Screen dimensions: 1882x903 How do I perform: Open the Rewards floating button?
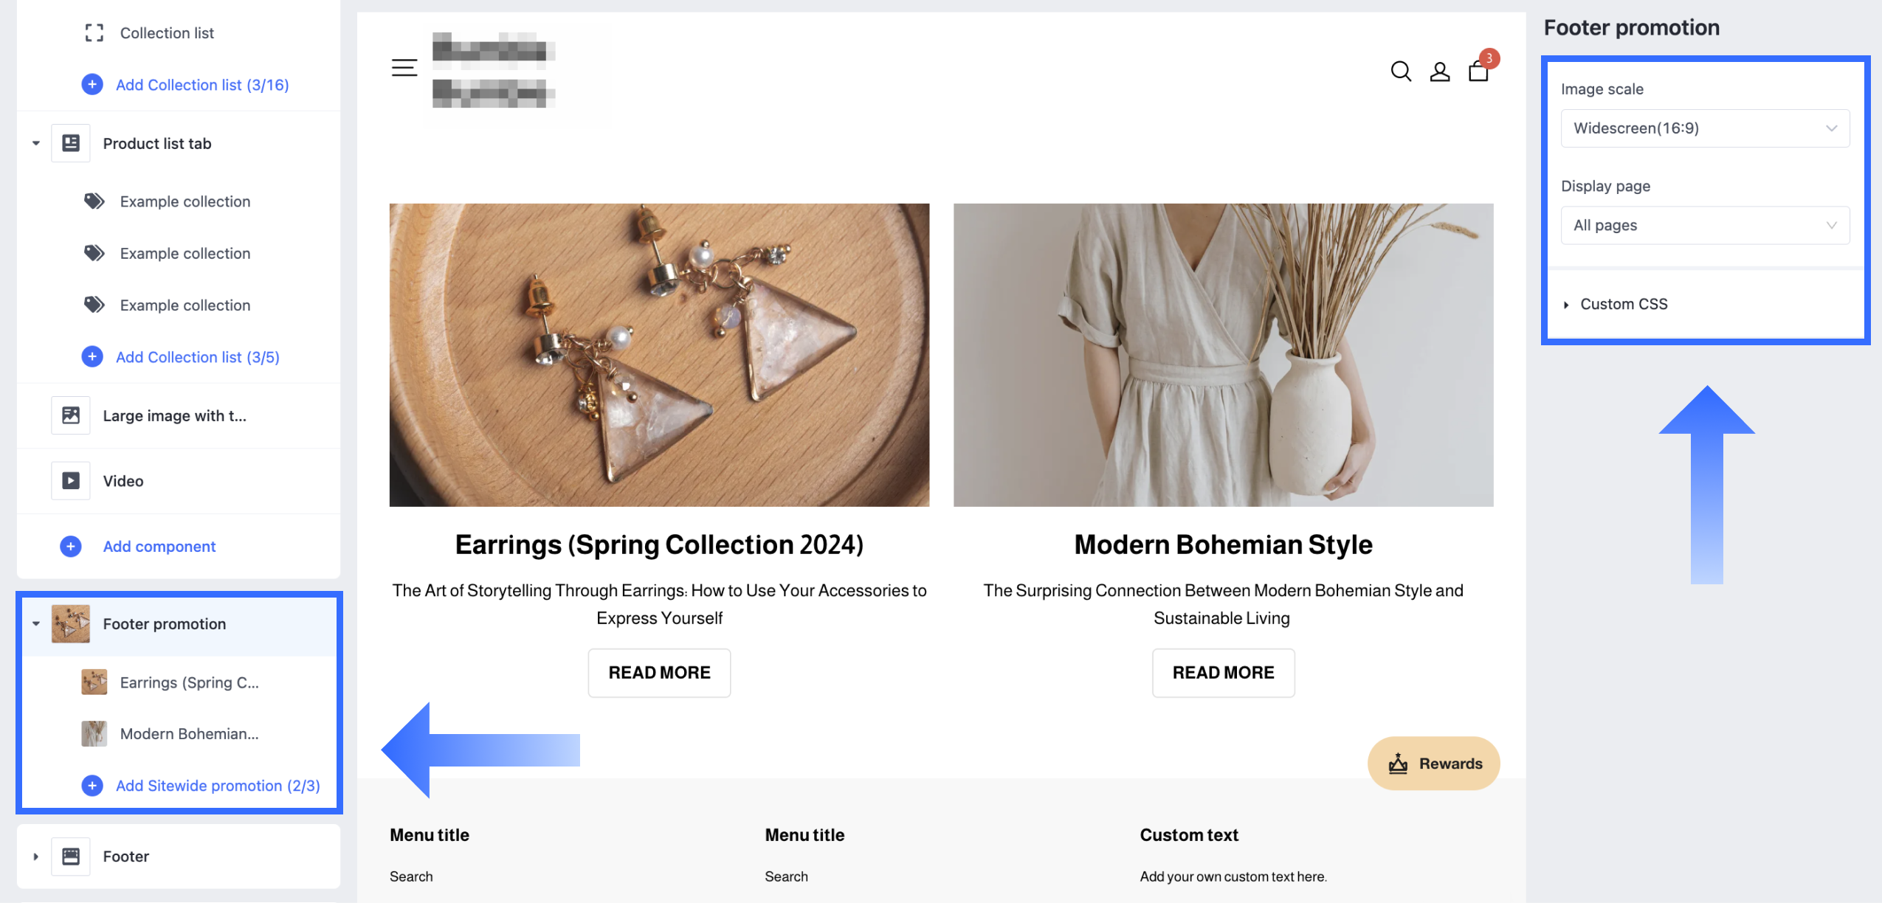pyautogui.click(x=1433, y=764)
